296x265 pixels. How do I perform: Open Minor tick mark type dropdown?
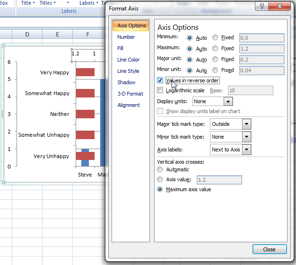246,137
